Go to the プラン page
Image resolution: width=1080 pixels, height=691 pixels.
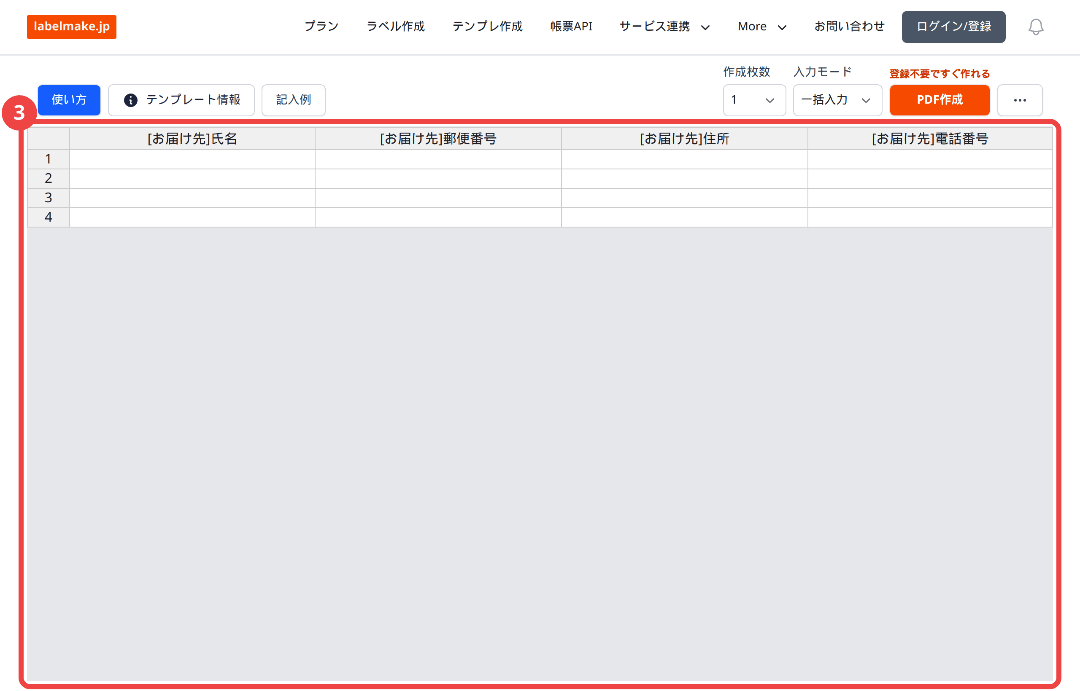click(321, 27)
